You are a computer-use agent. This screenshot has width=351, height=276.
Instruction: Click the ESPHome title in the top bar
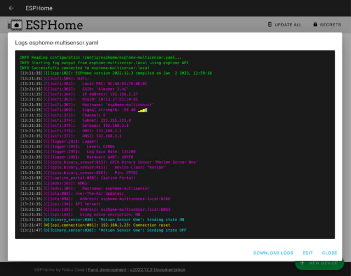[x=39, y=8]
